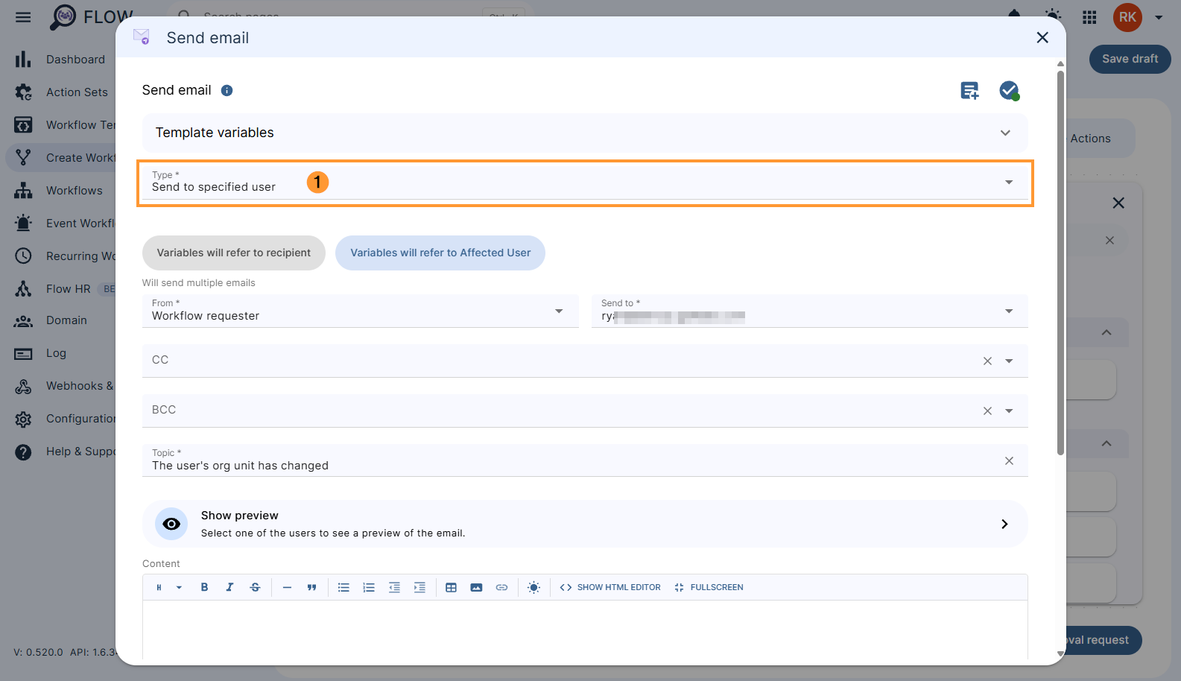Viewport: 1181px width, 681px height.
Task: Open the Type dropdown
Action: tap(585, 183)
